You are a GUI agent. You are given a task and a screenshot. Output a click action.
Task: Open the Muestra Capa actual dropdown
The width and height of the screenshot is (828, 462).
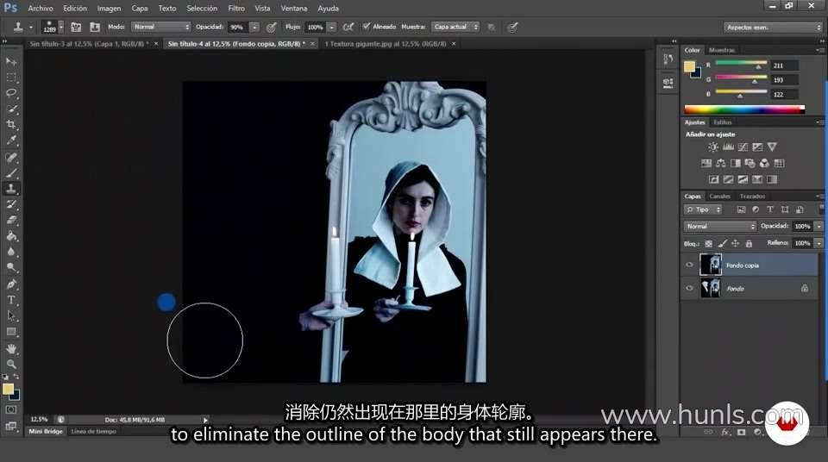tap(455, 27)
